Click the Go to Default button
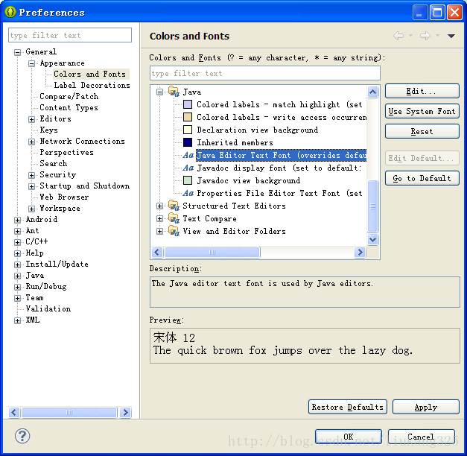Image resolution: width=467 pixels, height=456 pixels. tap(422, 178)
